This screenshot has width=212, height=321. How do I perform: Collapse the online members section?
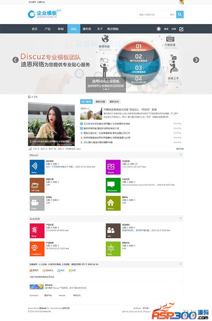pos(181,264)
